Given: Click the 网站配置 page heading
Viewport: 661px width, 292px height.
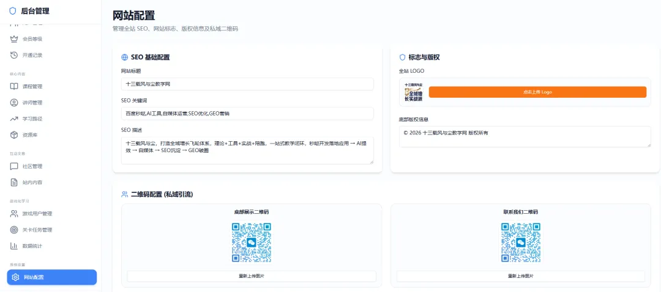Looking at the screenshot, I should [x=133, y=15].
